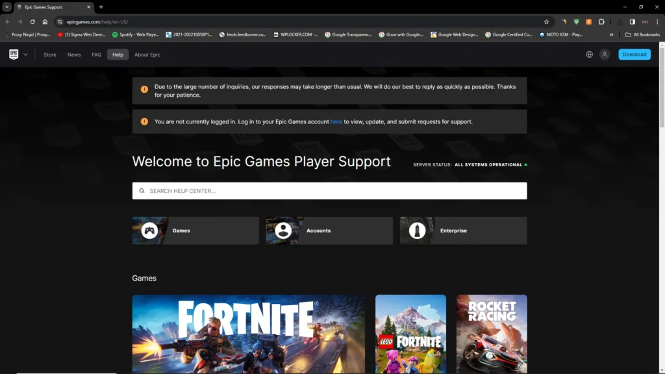This screenshot has width=665, height=374.
Task: Open the WPLOCKER.COM bookmark
Action: [295, 35]
